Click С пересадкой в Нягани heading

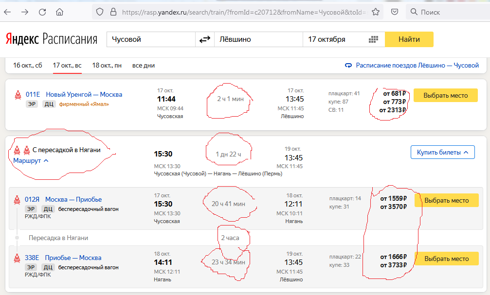tap(67, 150)
